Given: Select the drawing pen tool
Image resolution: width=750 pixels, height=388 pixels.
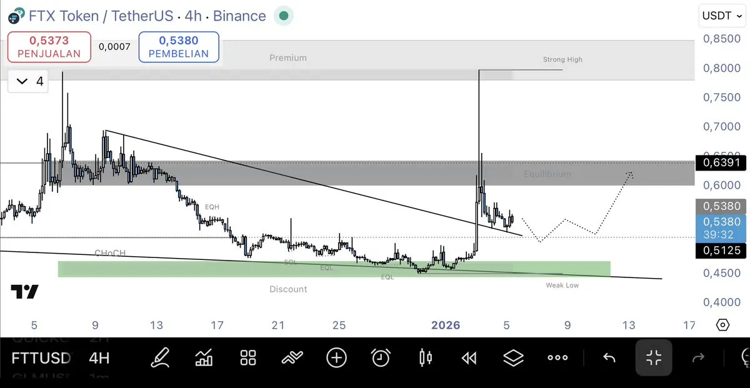Looking at the screenshot, I should click(x=160, y=357).
